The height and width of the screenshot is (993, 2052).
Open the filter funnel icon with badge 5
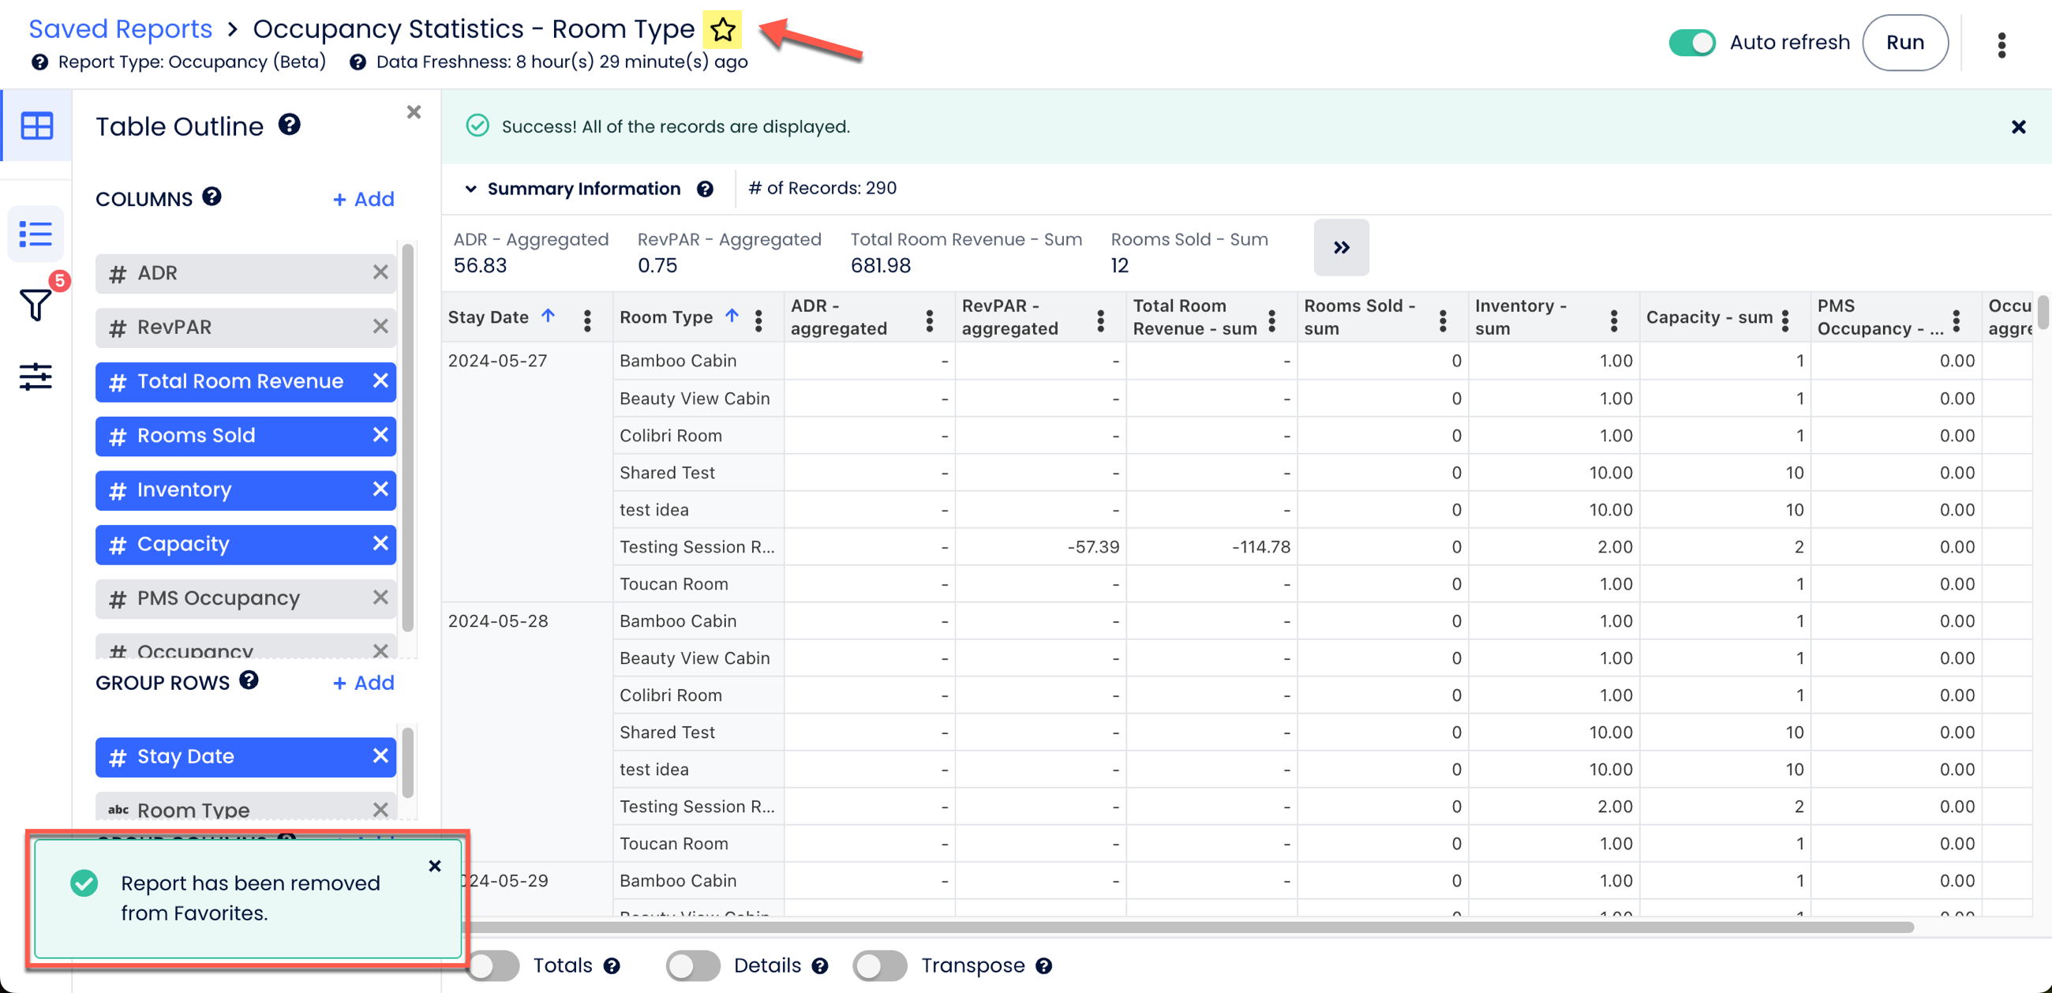pos(36,304)
